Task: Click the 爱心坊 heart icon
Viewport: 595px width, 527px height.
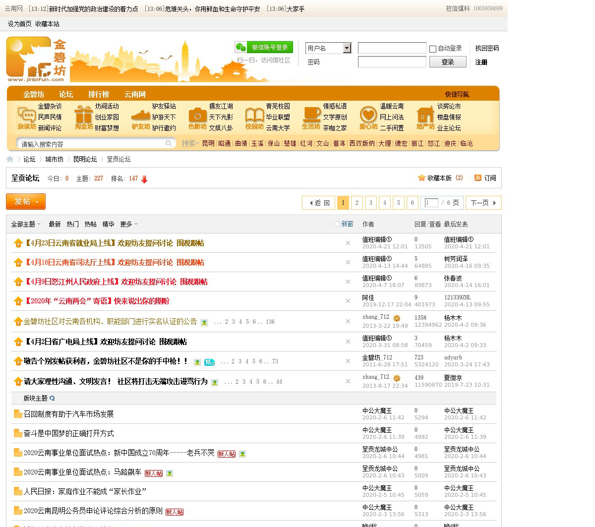Action: pyautogui.click(x=368, y=115)
